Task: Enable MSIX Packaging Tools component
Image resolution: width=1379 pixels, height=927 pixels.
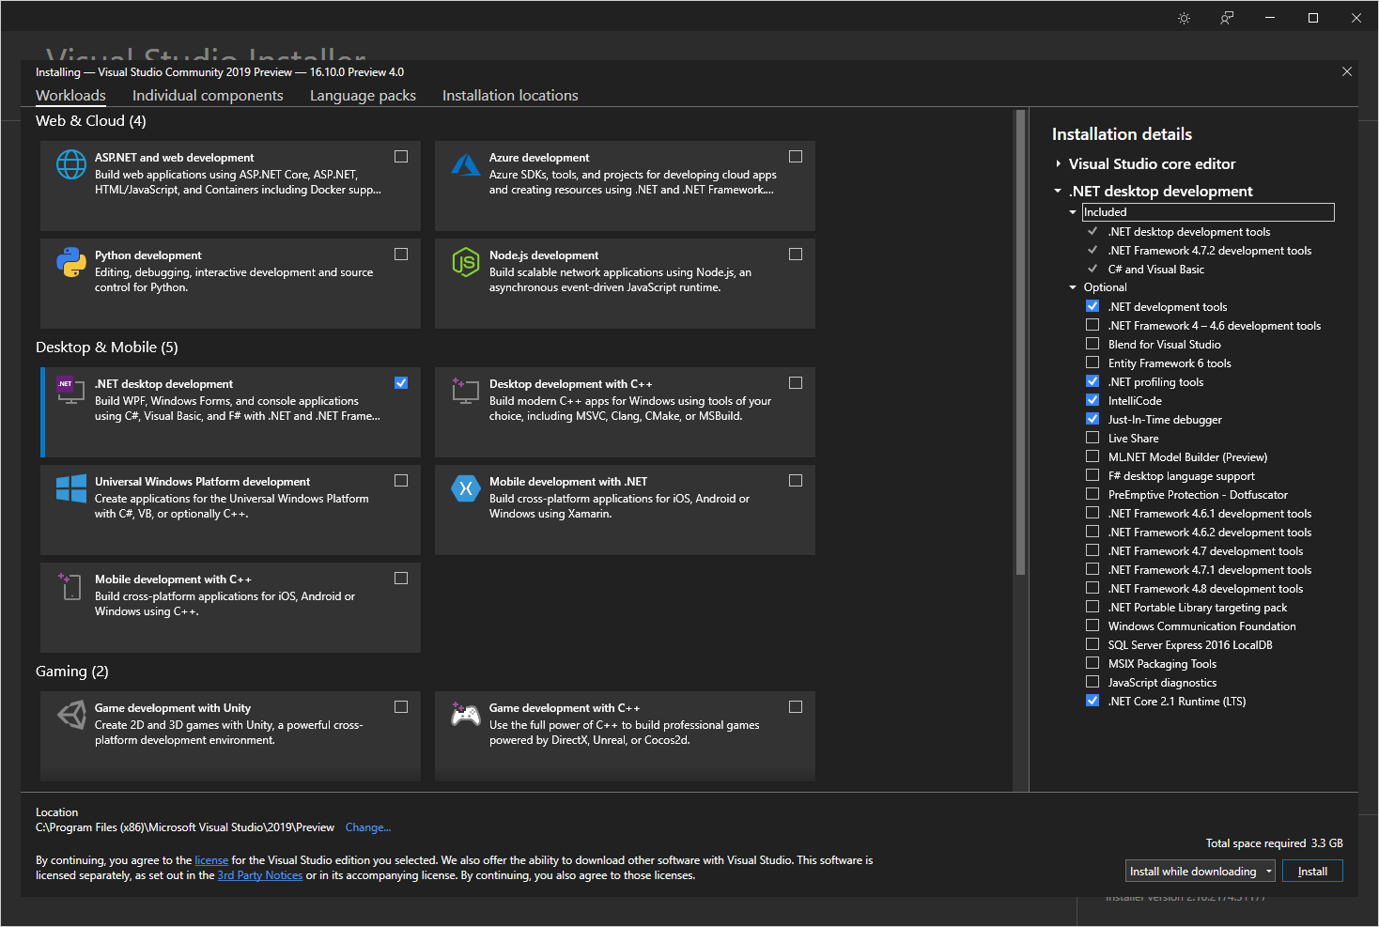Action: point(1092,663)
